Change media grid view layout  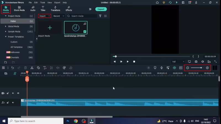point(105,16)
